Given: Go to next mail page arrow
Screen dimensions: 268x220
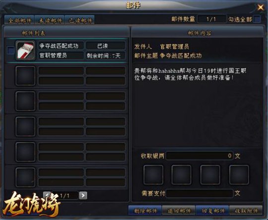Looking at the screenshot, I should [83, 195].
